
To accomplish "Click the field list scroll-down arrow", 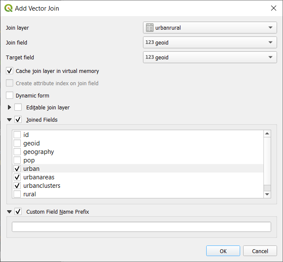I will 267,195.
